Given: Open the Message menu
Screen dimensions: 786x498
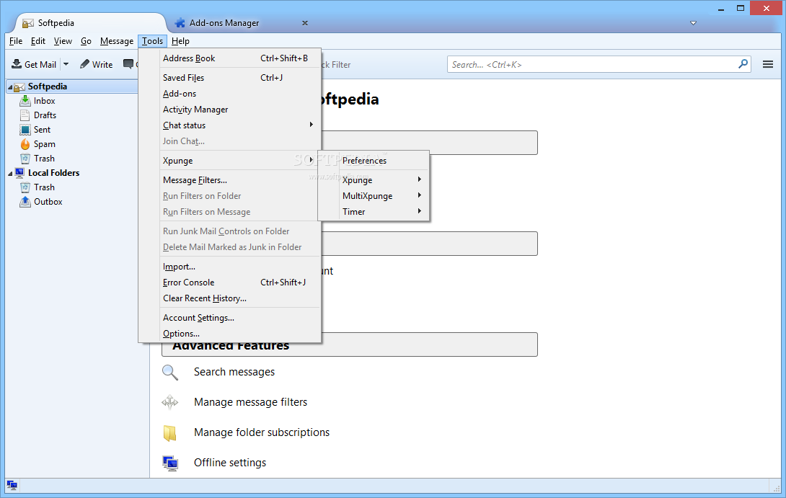Looking at the screenshot, I should point(116,41).
